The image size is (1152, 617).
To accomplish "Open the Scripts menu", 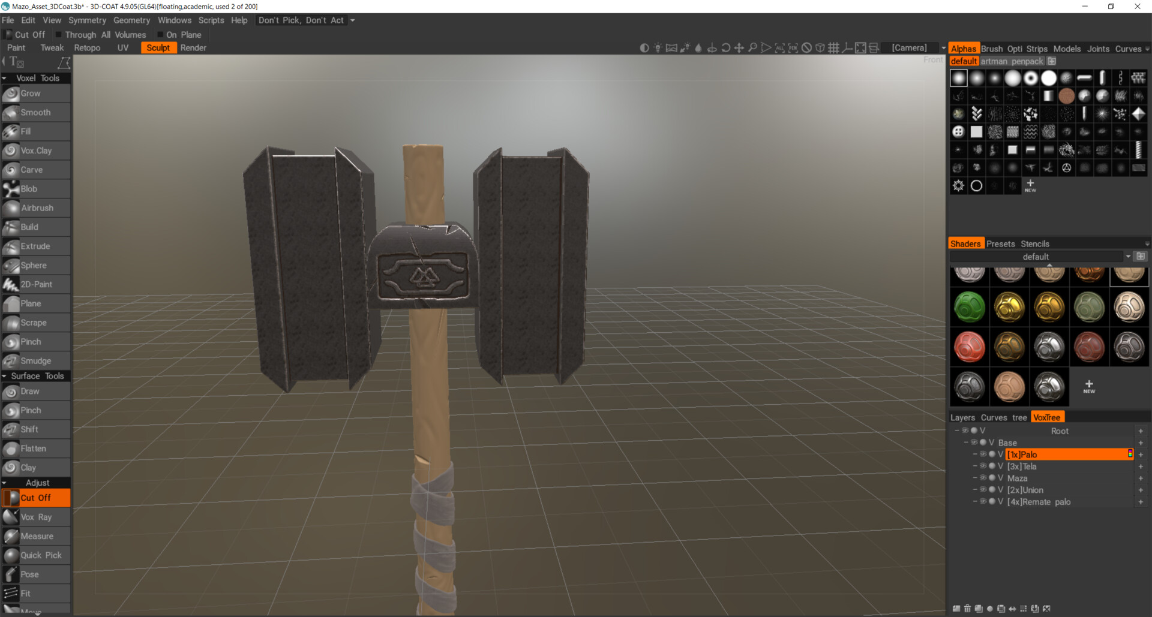I will (x=211, y=20).
